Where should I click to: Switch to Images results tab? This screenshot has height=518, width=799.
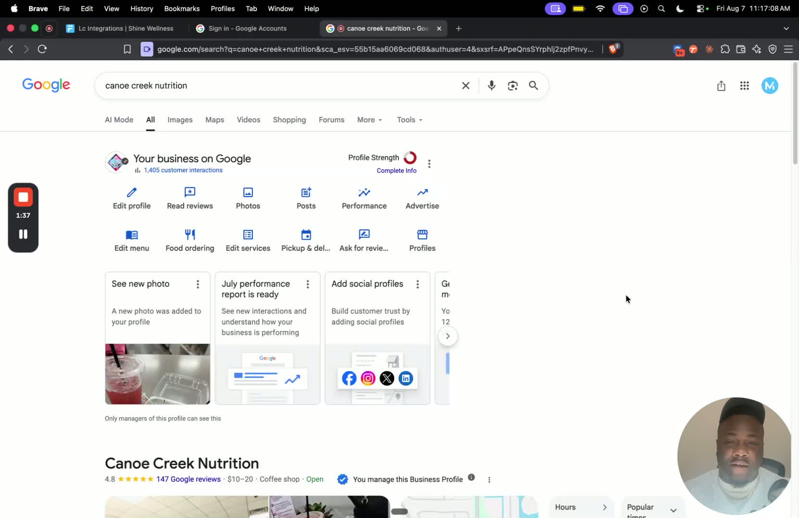click(180, 120)
